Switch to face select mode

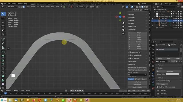(24, 7)
